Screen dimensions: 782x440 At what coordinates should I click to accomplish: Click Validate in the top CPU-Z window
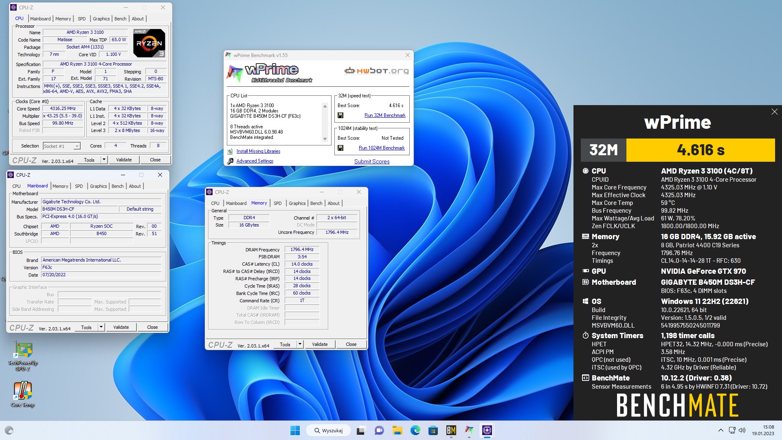(124, 160)
